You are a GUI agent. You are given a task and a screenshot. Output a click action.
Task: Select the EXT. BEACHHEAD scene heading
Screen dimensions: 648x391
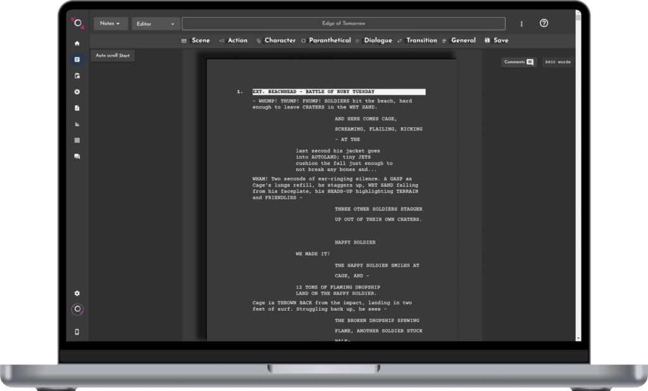339,92
